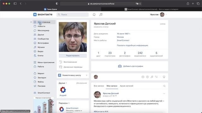Click the Мини-приложения sidebar icon

[35, 62]
